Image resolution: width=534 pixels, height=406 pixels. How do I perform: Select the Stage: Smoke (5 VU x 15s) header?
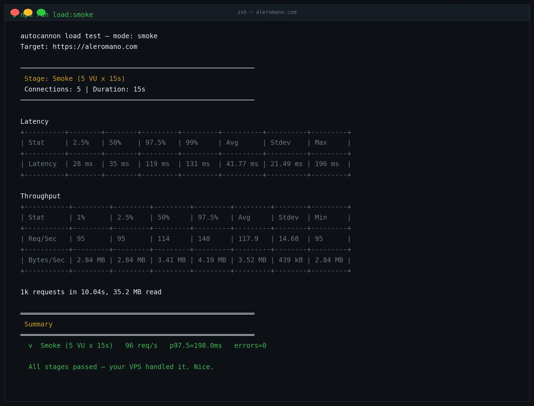74,78
